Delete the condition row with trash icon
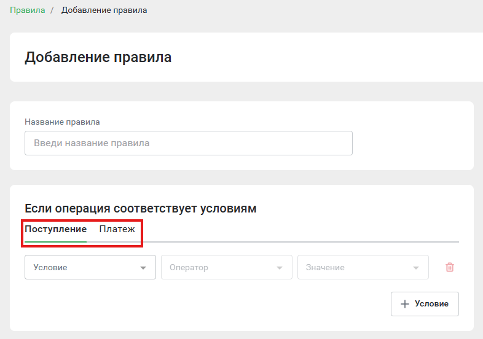The image size is (483, 339). coord(449,267)
